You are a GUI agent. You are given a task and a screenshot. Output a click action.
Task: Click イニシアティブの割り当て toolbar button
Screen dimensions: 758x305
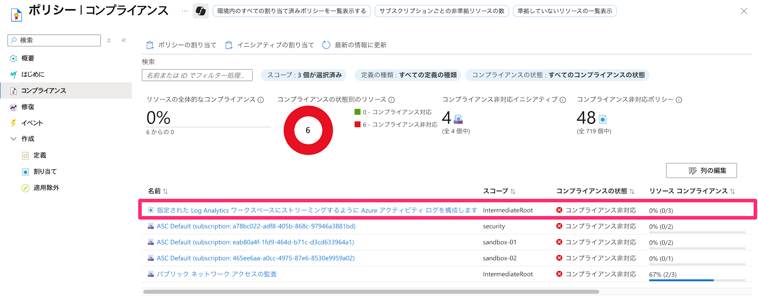269,45
